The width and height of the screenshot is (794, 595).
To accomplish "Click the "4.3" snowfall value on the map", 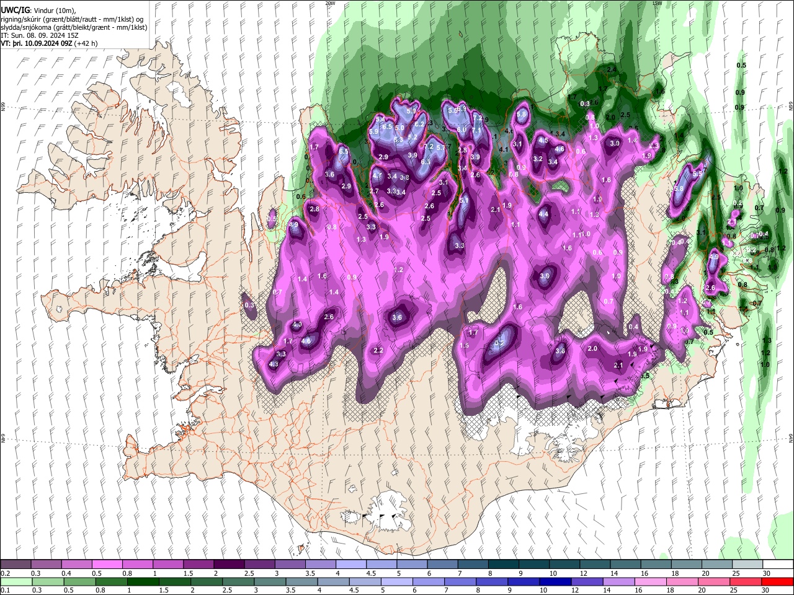I will coord(274,364).
